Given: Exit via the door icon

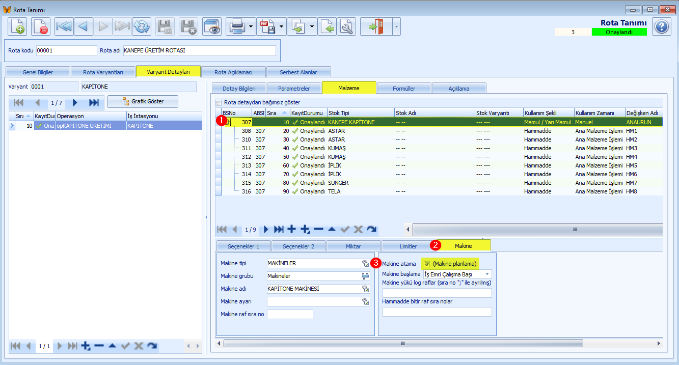Looking at the screenshot, I should tap(376, 26).
